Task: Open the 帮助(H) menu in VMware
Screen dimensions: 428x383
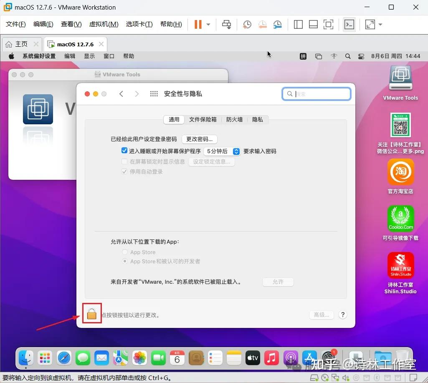Action: click(x=171, y=24)
